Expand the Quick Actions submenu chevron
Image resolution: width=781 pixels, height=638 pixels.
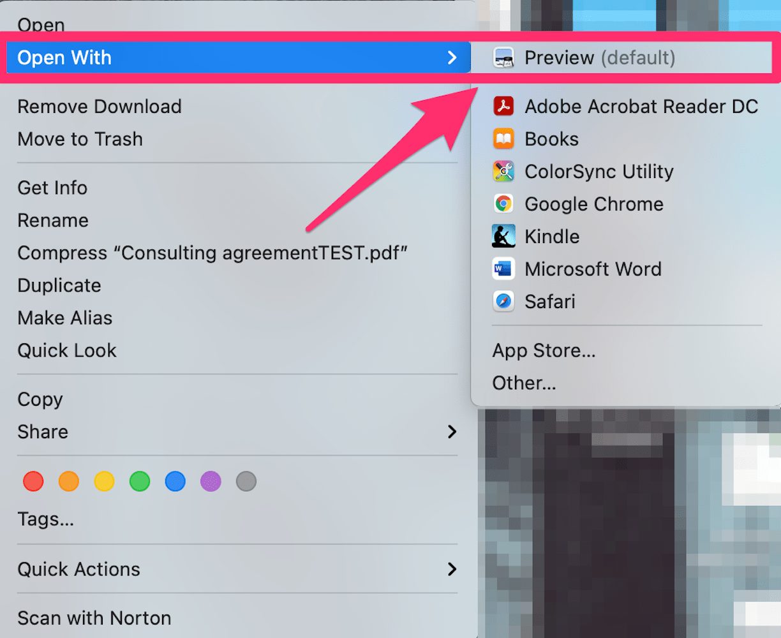(452, 569)
